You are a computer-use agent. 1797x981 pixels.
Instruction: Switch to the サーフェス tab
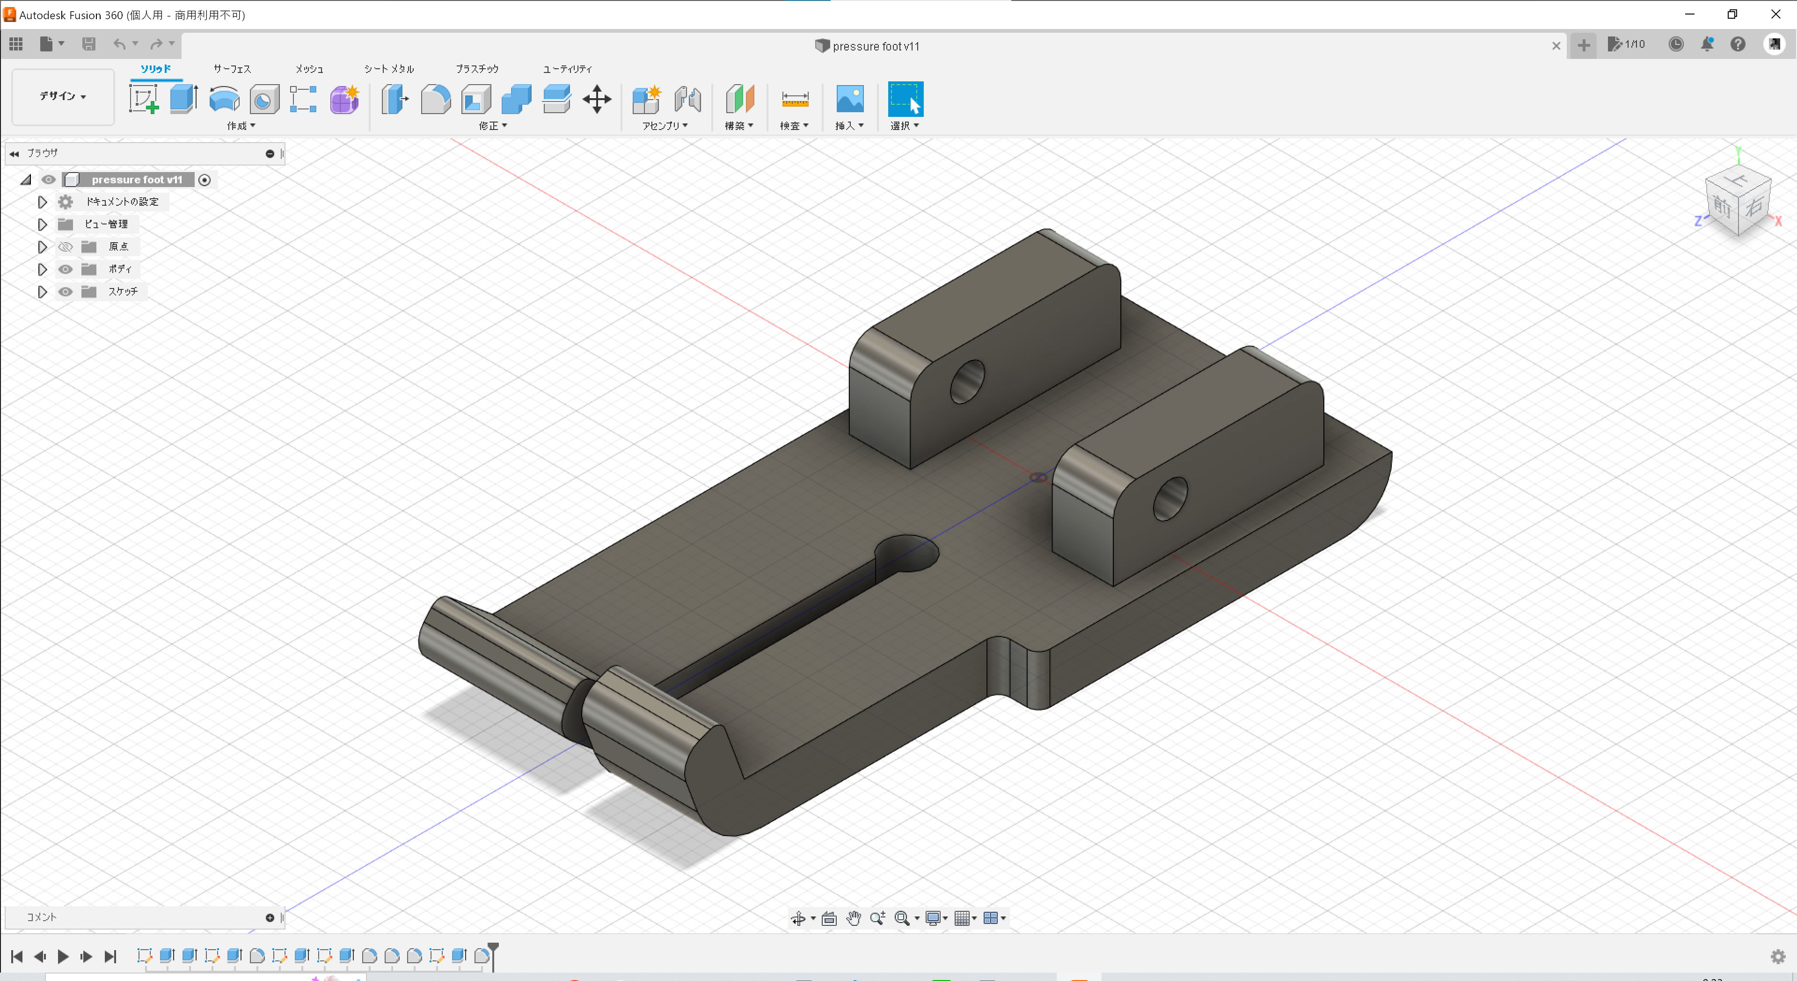point(232,68)
